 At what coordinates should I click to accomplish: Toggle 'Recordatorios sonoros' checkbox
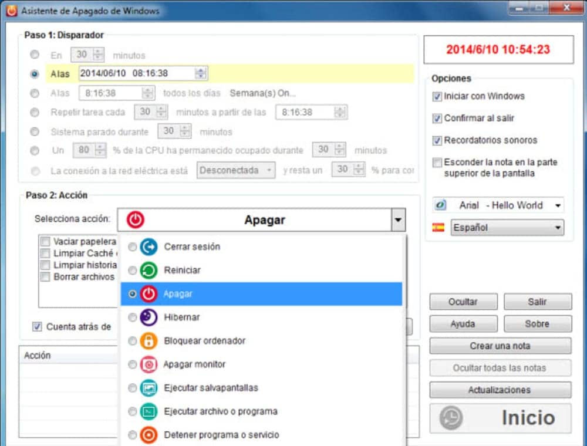click(x=437, y=141)
